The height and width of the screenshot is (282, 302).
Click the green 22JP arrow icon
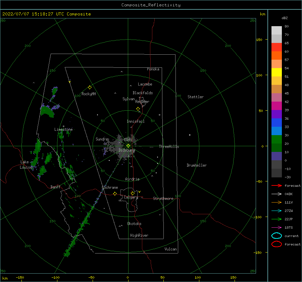point(276,219)
